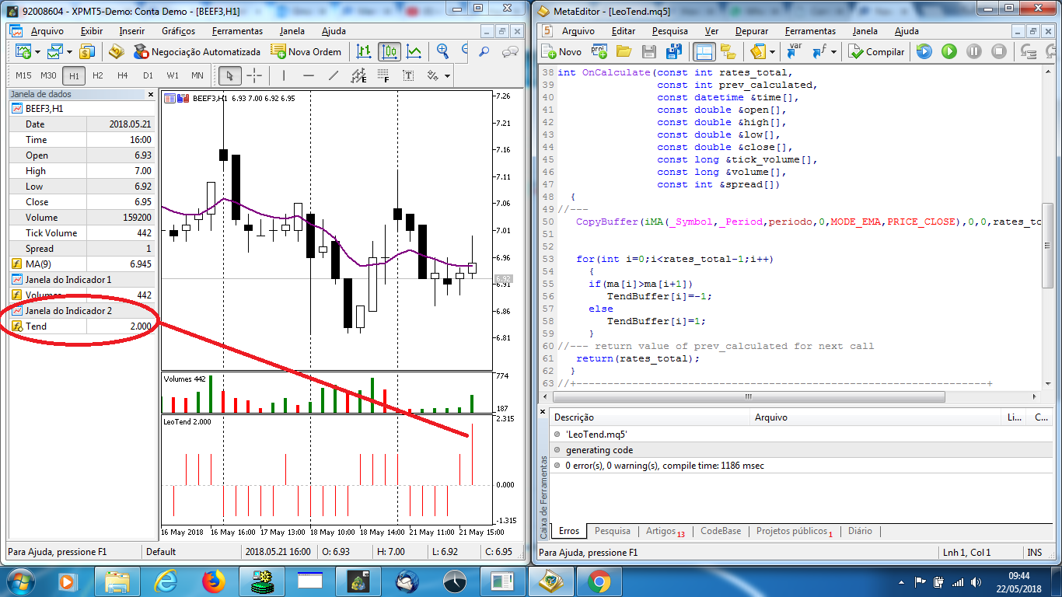Image resolution: width=1062 pixels, height=597 pixels.
Task: Toggle the Toolbox panel view icon
Action: click(704, 51)
